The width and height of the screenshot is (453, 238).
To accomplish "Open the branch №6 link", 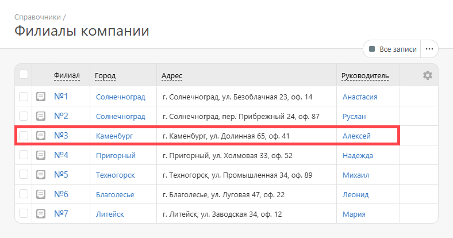I will pyautogui.click(x=62, y=194).
